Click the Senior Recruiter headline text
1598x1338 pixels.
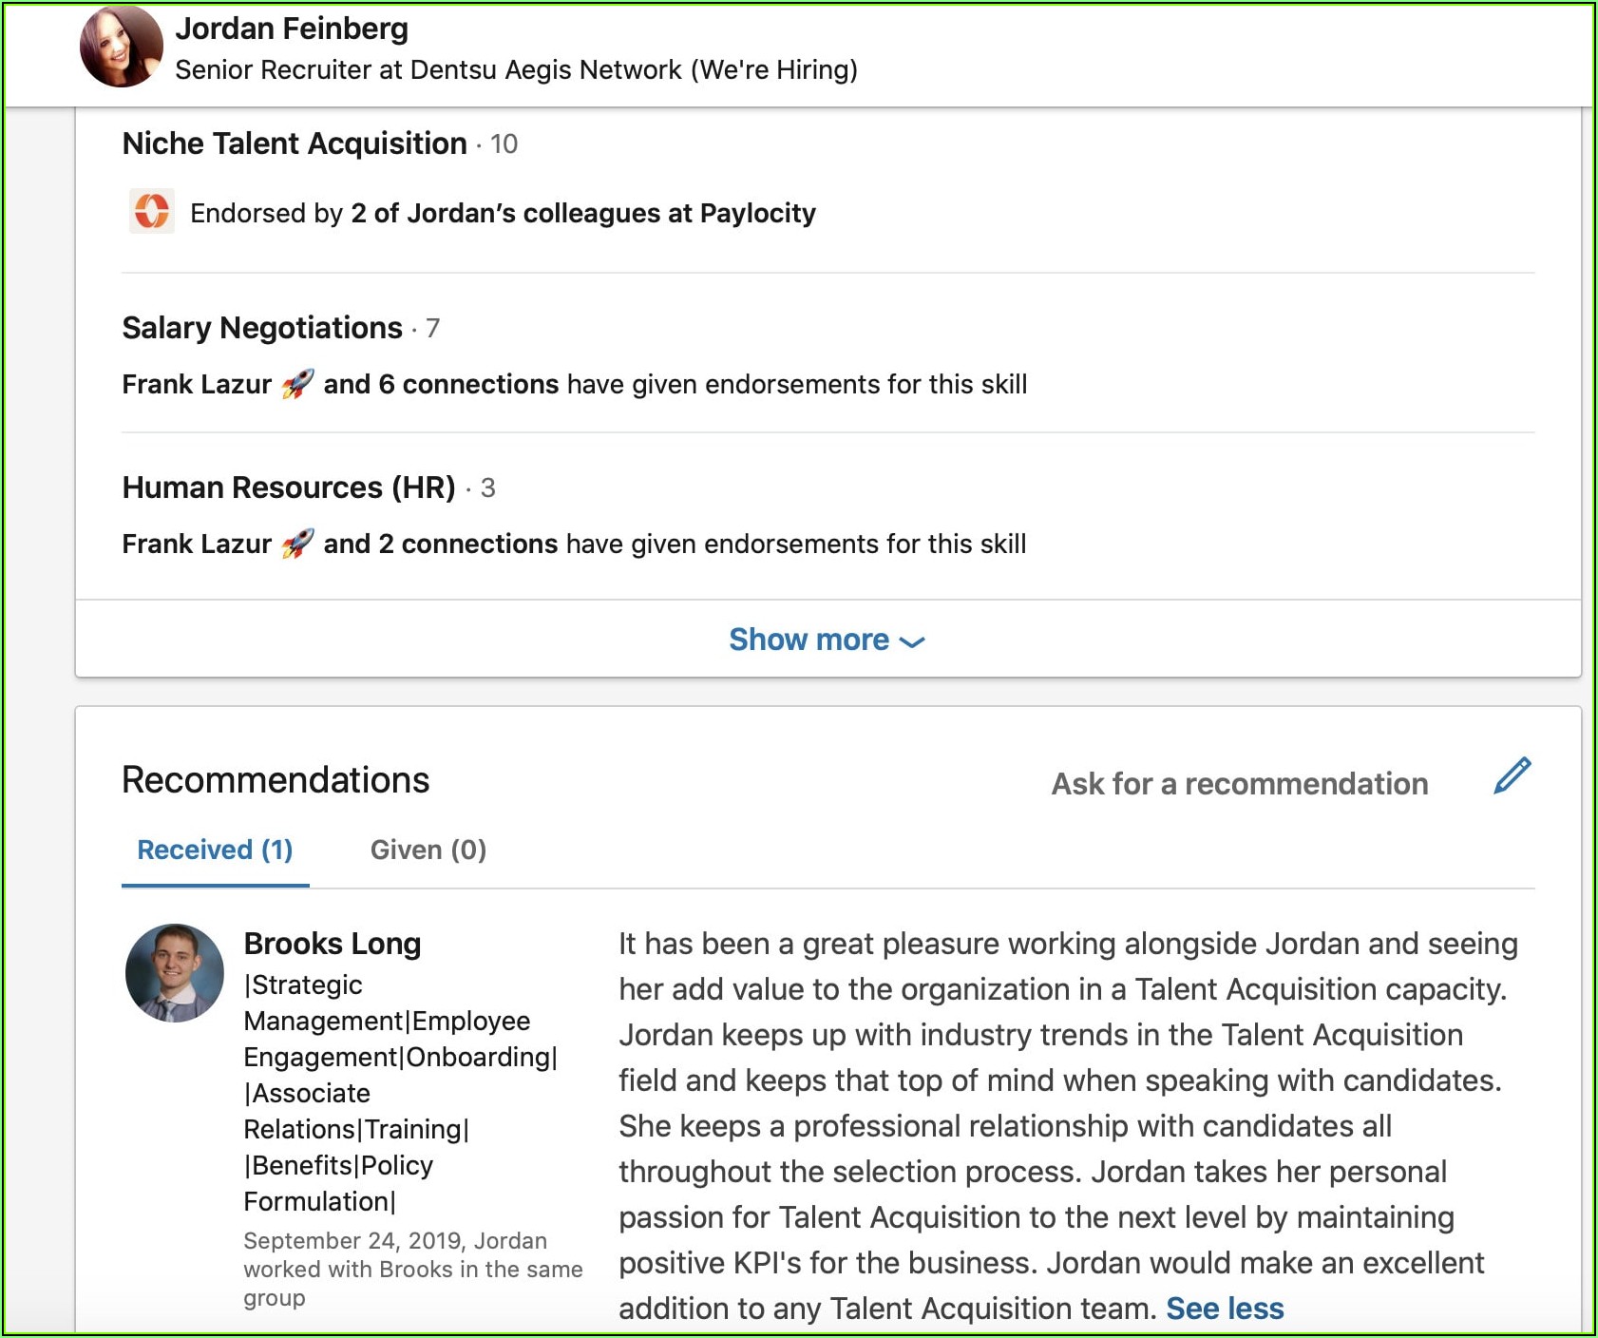click(x=516, y=70)
